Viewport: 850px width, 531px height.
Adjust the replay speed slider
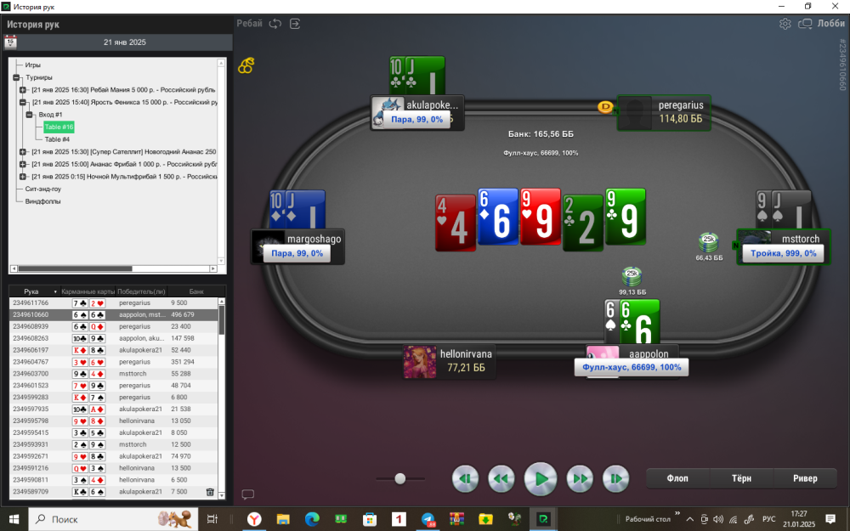pyautogui.click(x=399, y=478)
